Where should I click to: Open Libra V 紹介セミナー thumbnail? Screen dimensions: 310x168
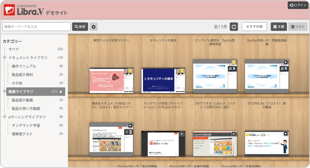(111, 140)
